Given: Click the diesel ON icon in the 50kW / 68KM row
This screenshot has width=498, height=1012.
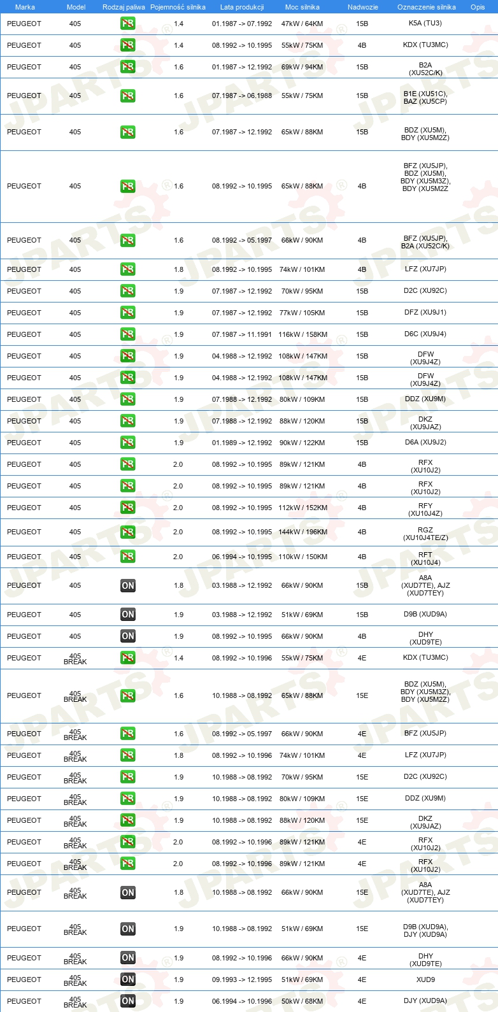Looking at the screenshot, I should pyautogui.click(x=128, y=1001).
